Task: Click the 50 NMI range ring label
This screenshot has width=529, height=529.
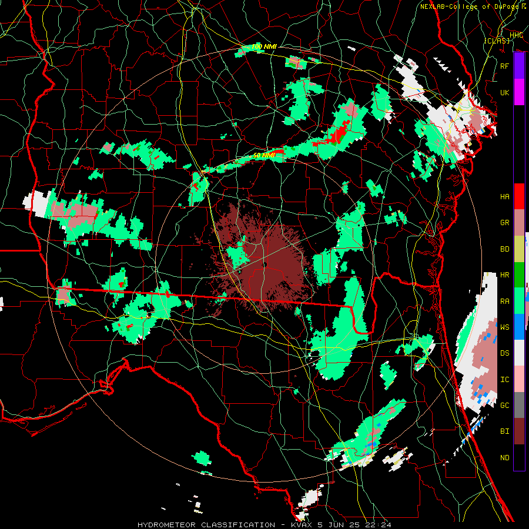Action: 264,156
